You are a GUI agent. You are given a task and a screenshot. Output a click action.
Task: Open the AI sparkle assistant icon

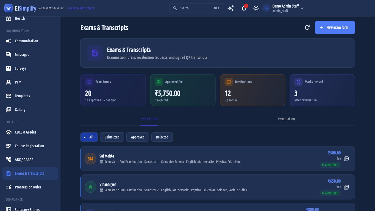231,8
